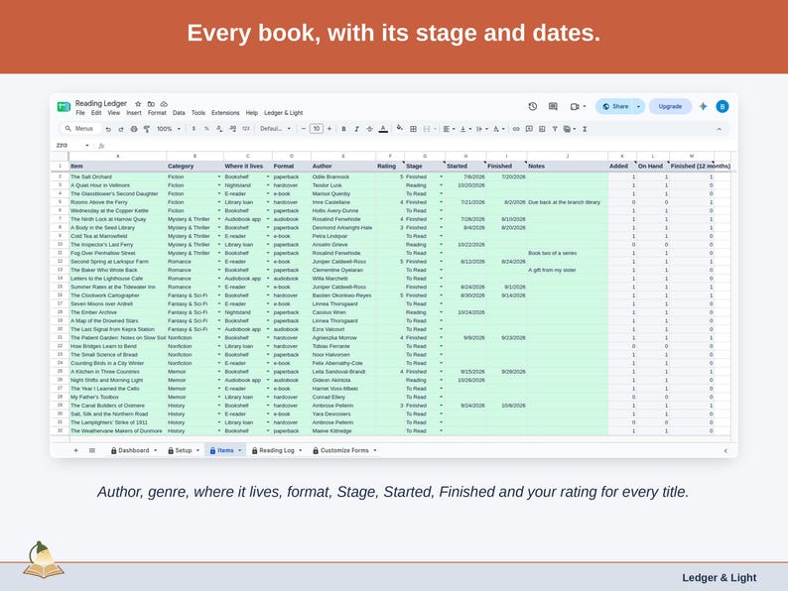
Task: Print the spreadsheet
Action: [x=134, y=129]
